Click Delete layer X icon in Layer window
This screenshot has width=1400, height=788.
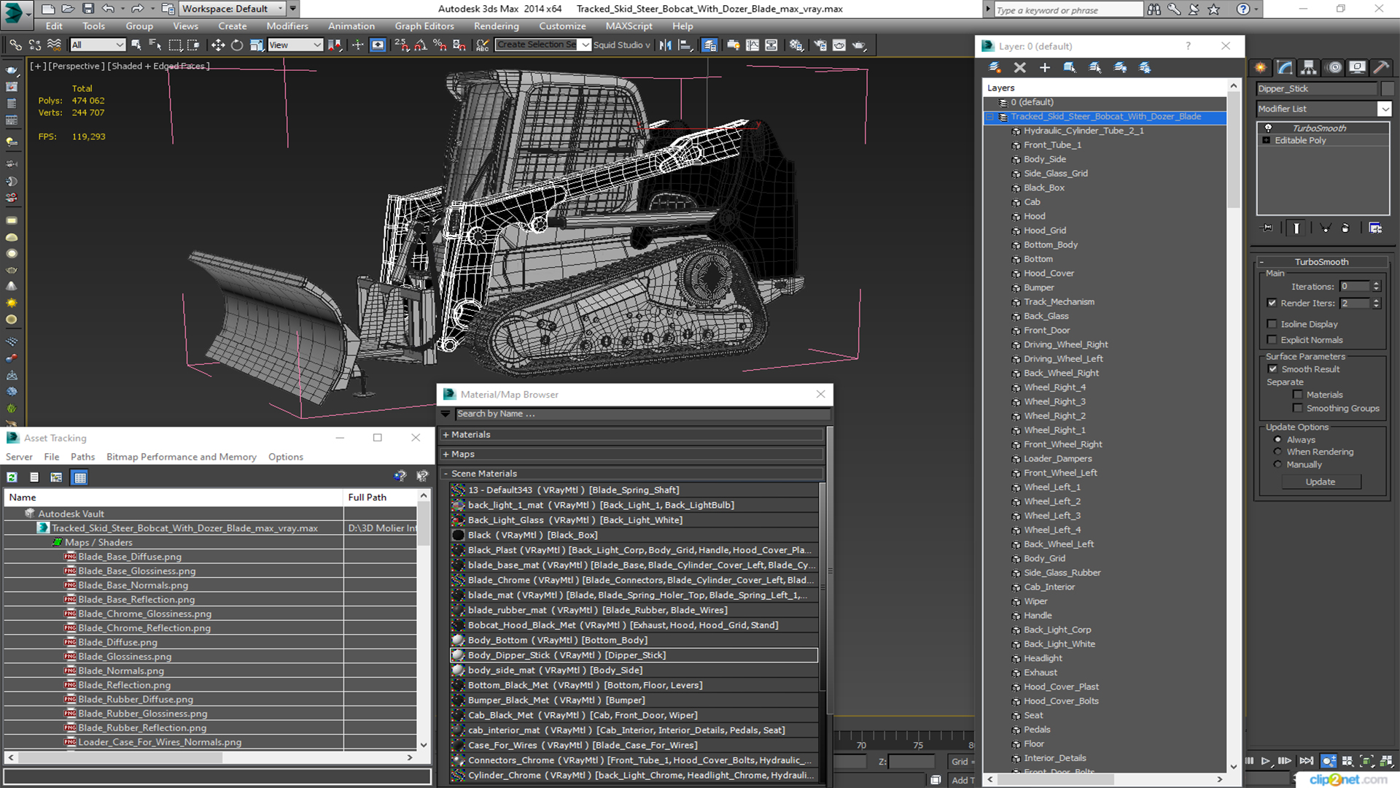[1019, 67]
